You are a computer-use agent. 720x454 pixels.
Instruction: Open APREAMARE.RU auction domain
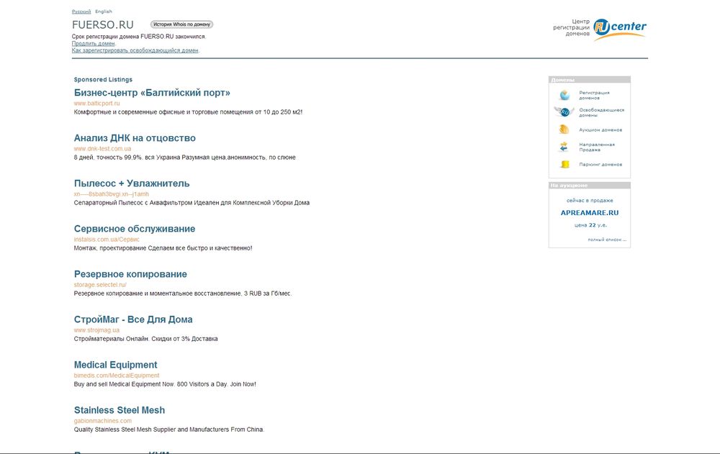(590, 213)
